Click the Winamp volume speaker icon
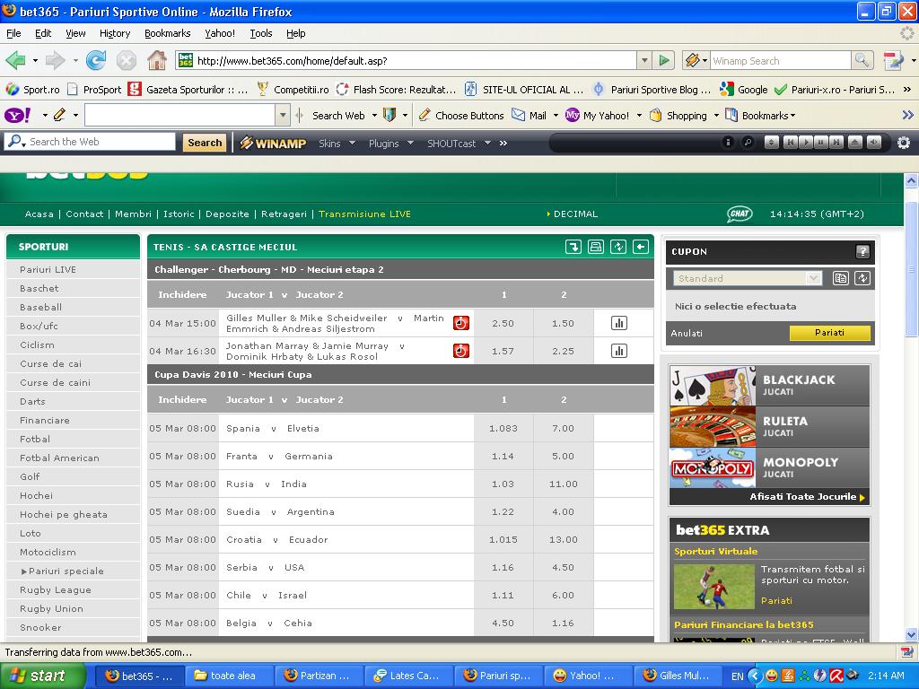Image resolution: width=919 pixels, height=689 pixels. (874, 143)
